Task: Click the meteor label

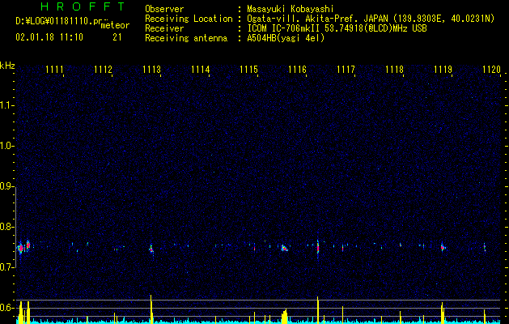Action: click(x=115, y=25)
